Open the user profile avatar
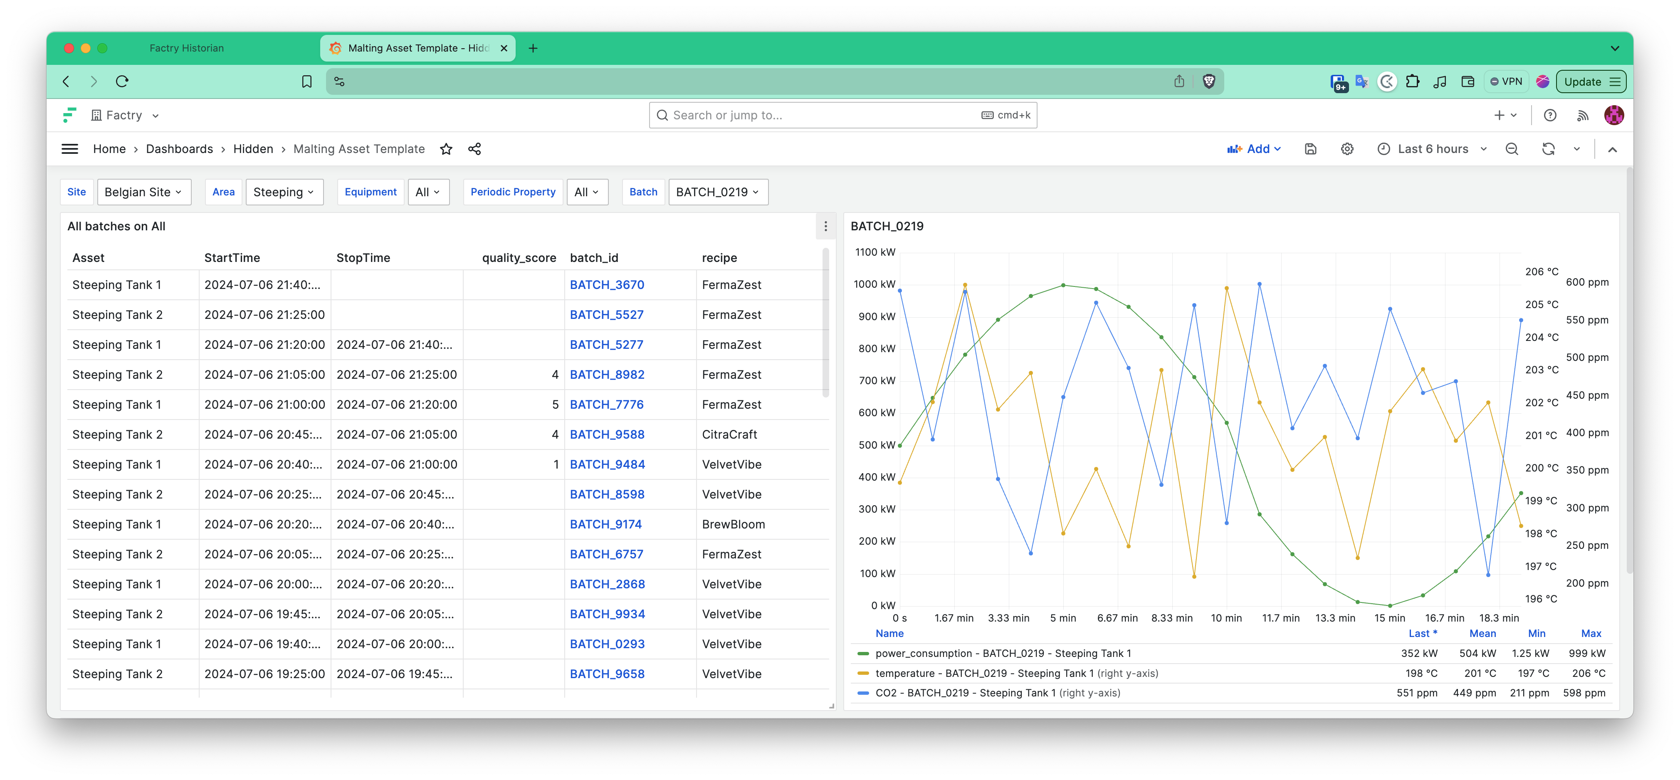 pyautogui.click(x=1614, y=116)
